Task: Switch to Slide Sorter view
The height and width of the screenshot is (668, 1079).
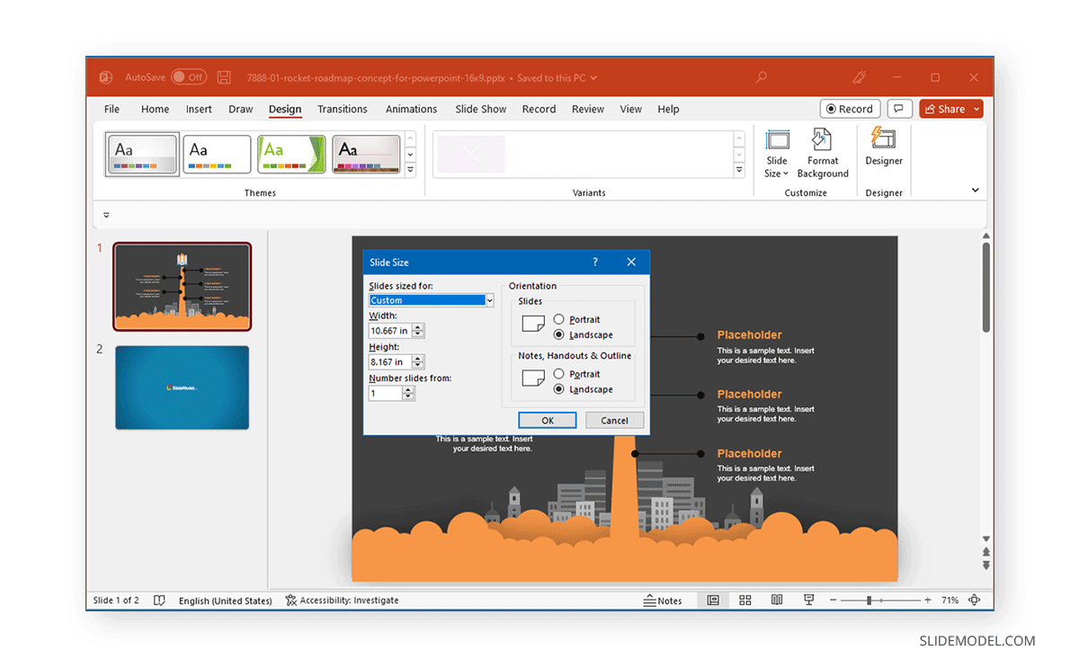Action: tap(745, 600)
